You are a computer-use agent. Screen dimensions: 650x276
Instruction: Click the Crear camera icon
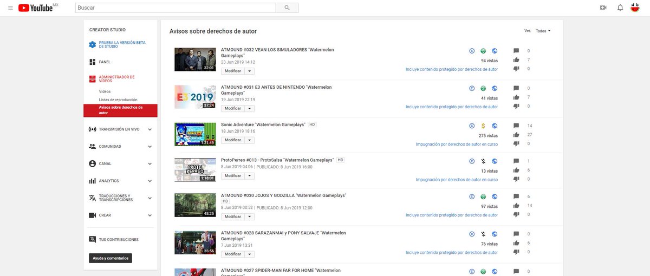pos(93,215)
